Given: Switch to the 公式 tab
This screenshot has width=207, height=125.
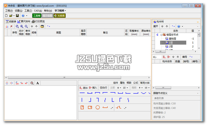Looking at the screenshot, I should pyautogui.click(x=136, y=83).
